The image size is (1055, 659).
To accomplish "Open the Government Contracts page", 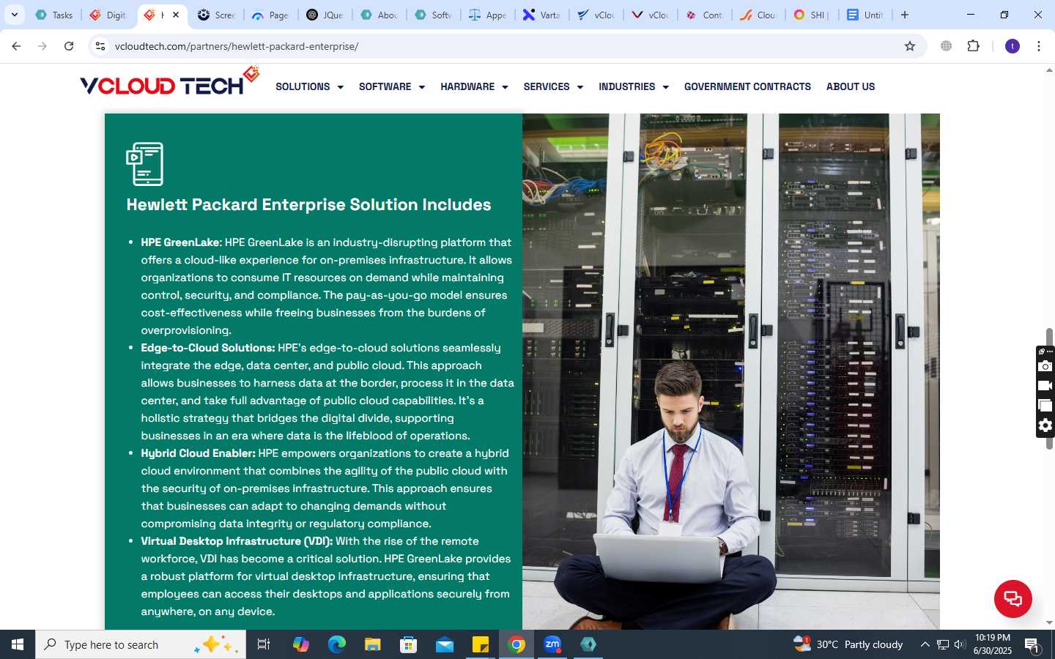I will point(747,86).
